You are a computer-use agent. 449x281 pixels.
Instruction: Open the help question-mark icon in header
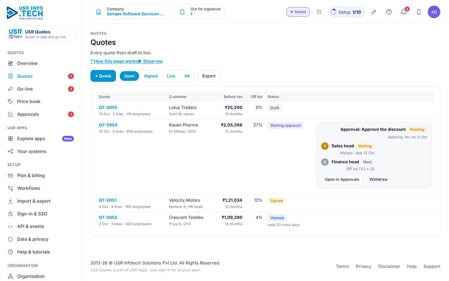point(388,12)
